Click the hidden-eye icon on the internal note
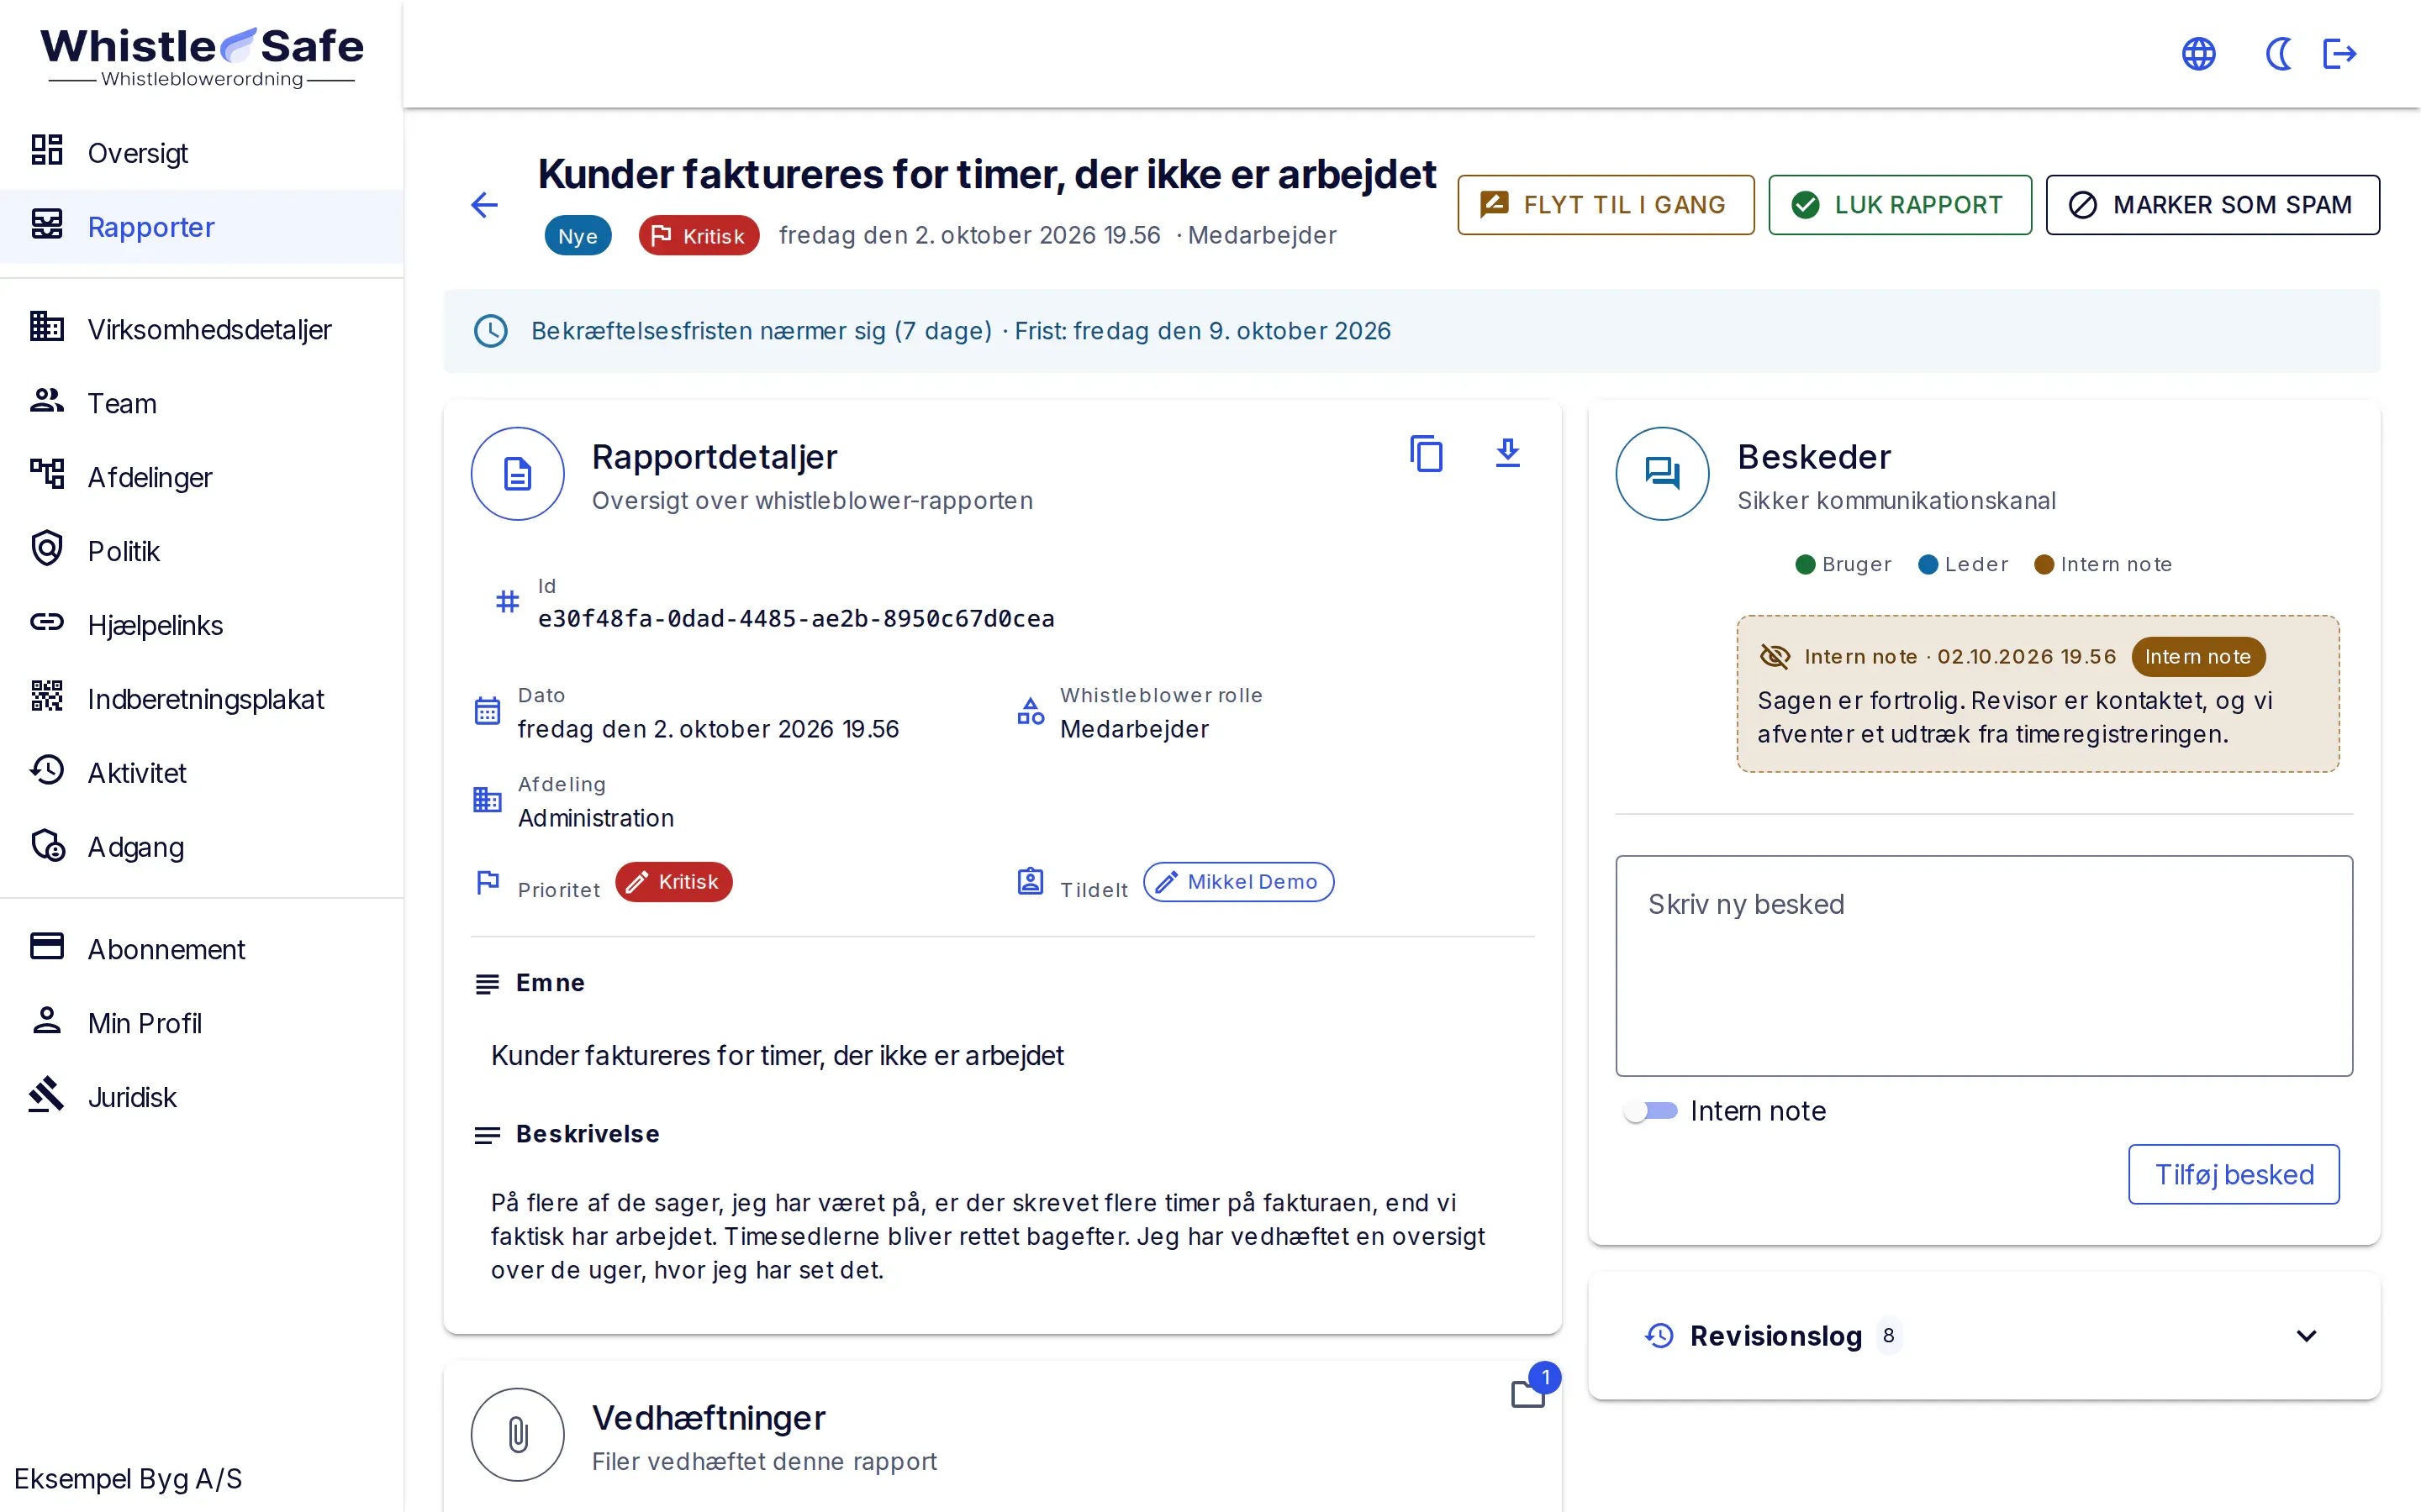Image resolution: width=2421 pixels, height=1512 pixels. click(1774, 657)
